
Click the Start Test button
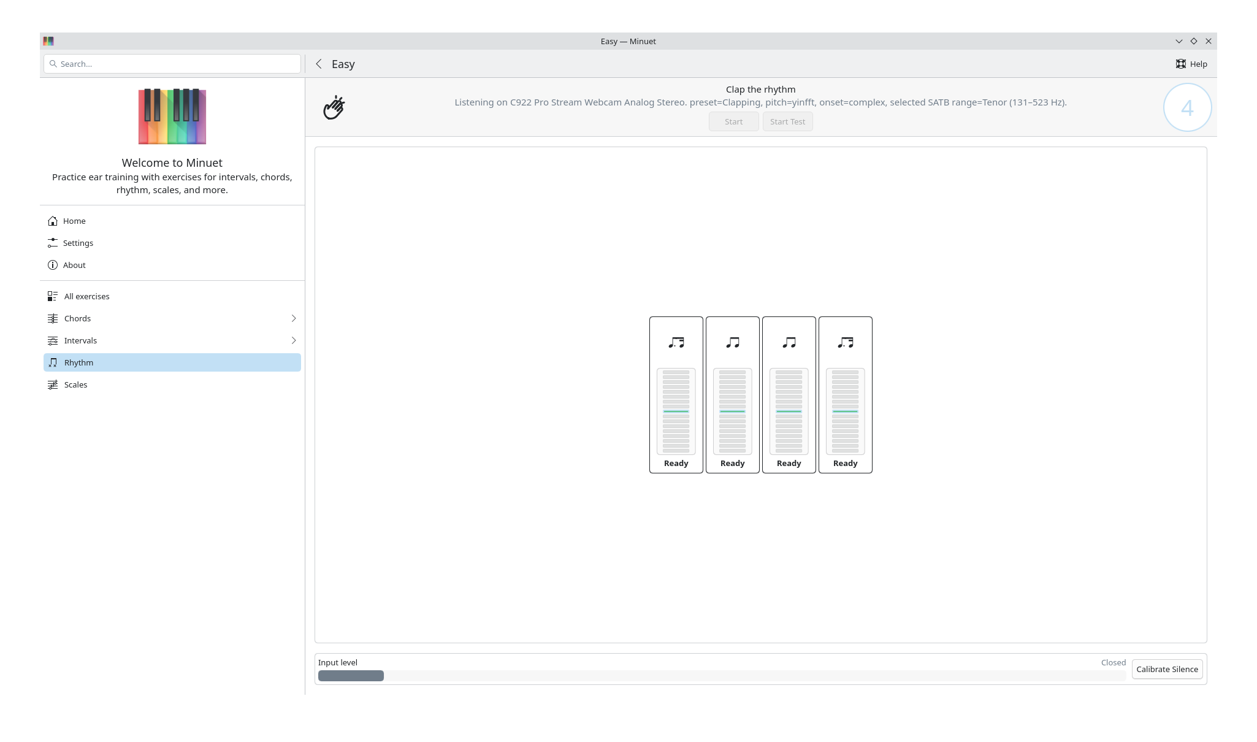788,121
